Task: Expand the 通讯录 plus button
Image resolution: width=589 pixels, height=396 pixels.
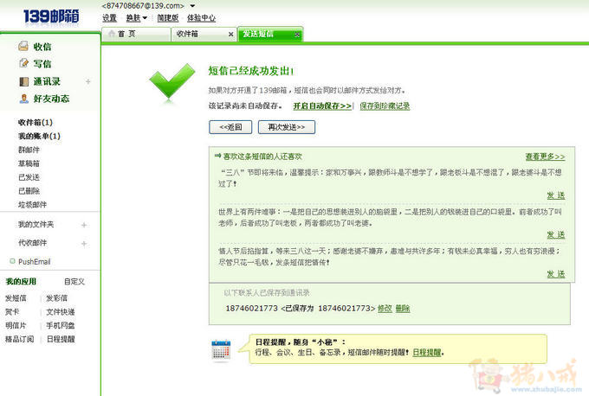Action: [x=87, y=81]
